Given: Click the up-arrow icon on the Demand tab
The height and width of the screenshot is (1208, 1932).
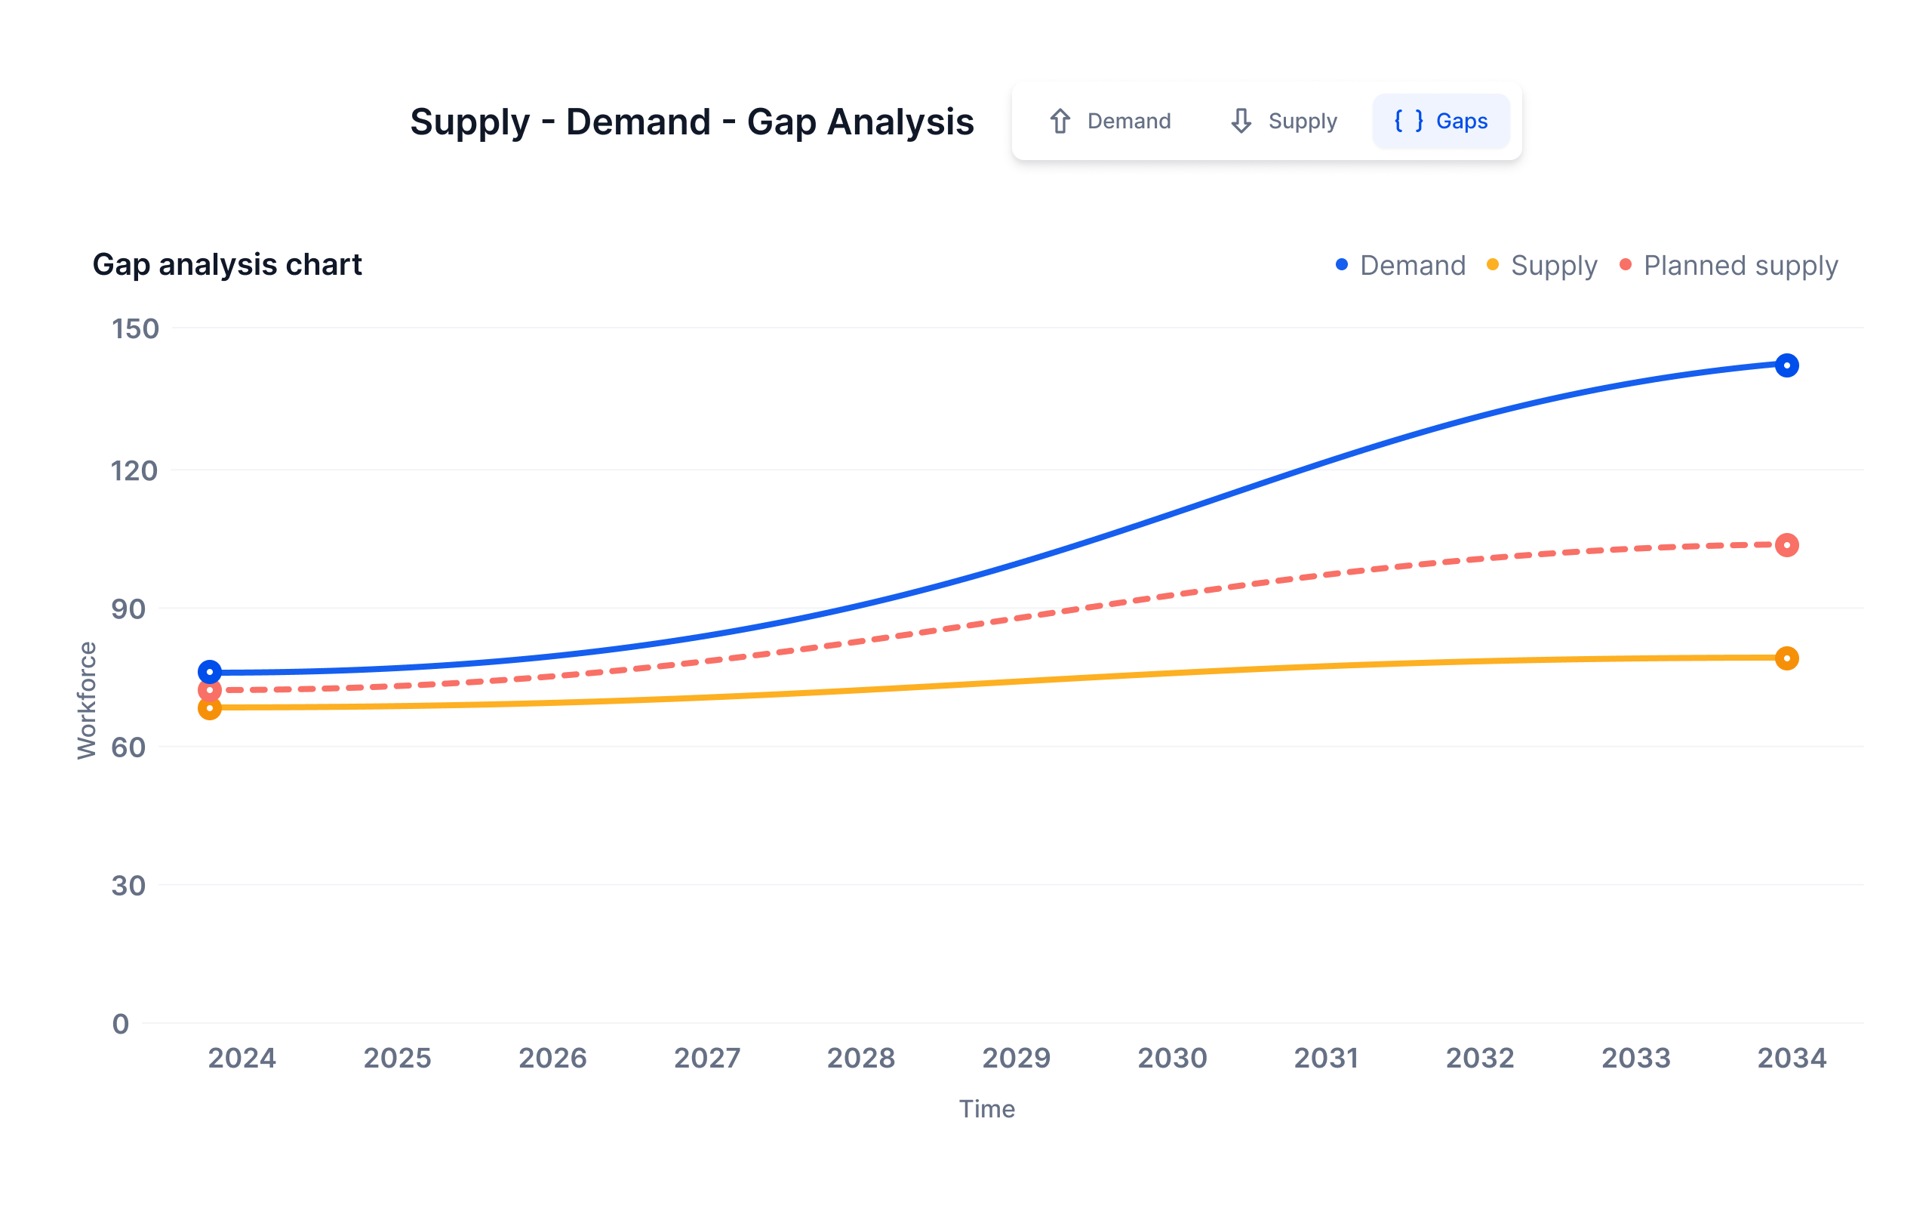Looking at the screenshot, I should click(x=1060, y=121).
